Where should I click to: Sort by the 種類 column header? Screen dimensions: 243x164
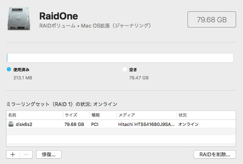103,115
